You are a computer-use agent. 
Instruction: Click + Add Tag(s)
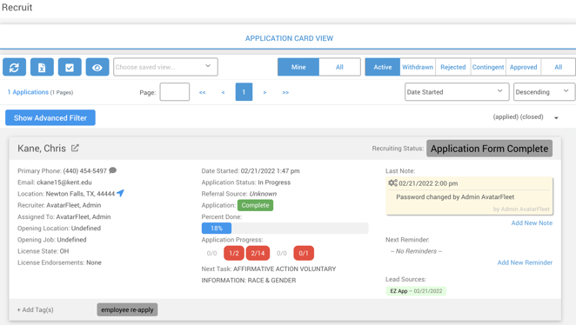point(36,309)
